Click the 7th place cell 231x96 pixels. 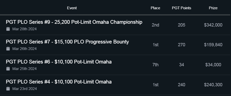pos(155,65)
